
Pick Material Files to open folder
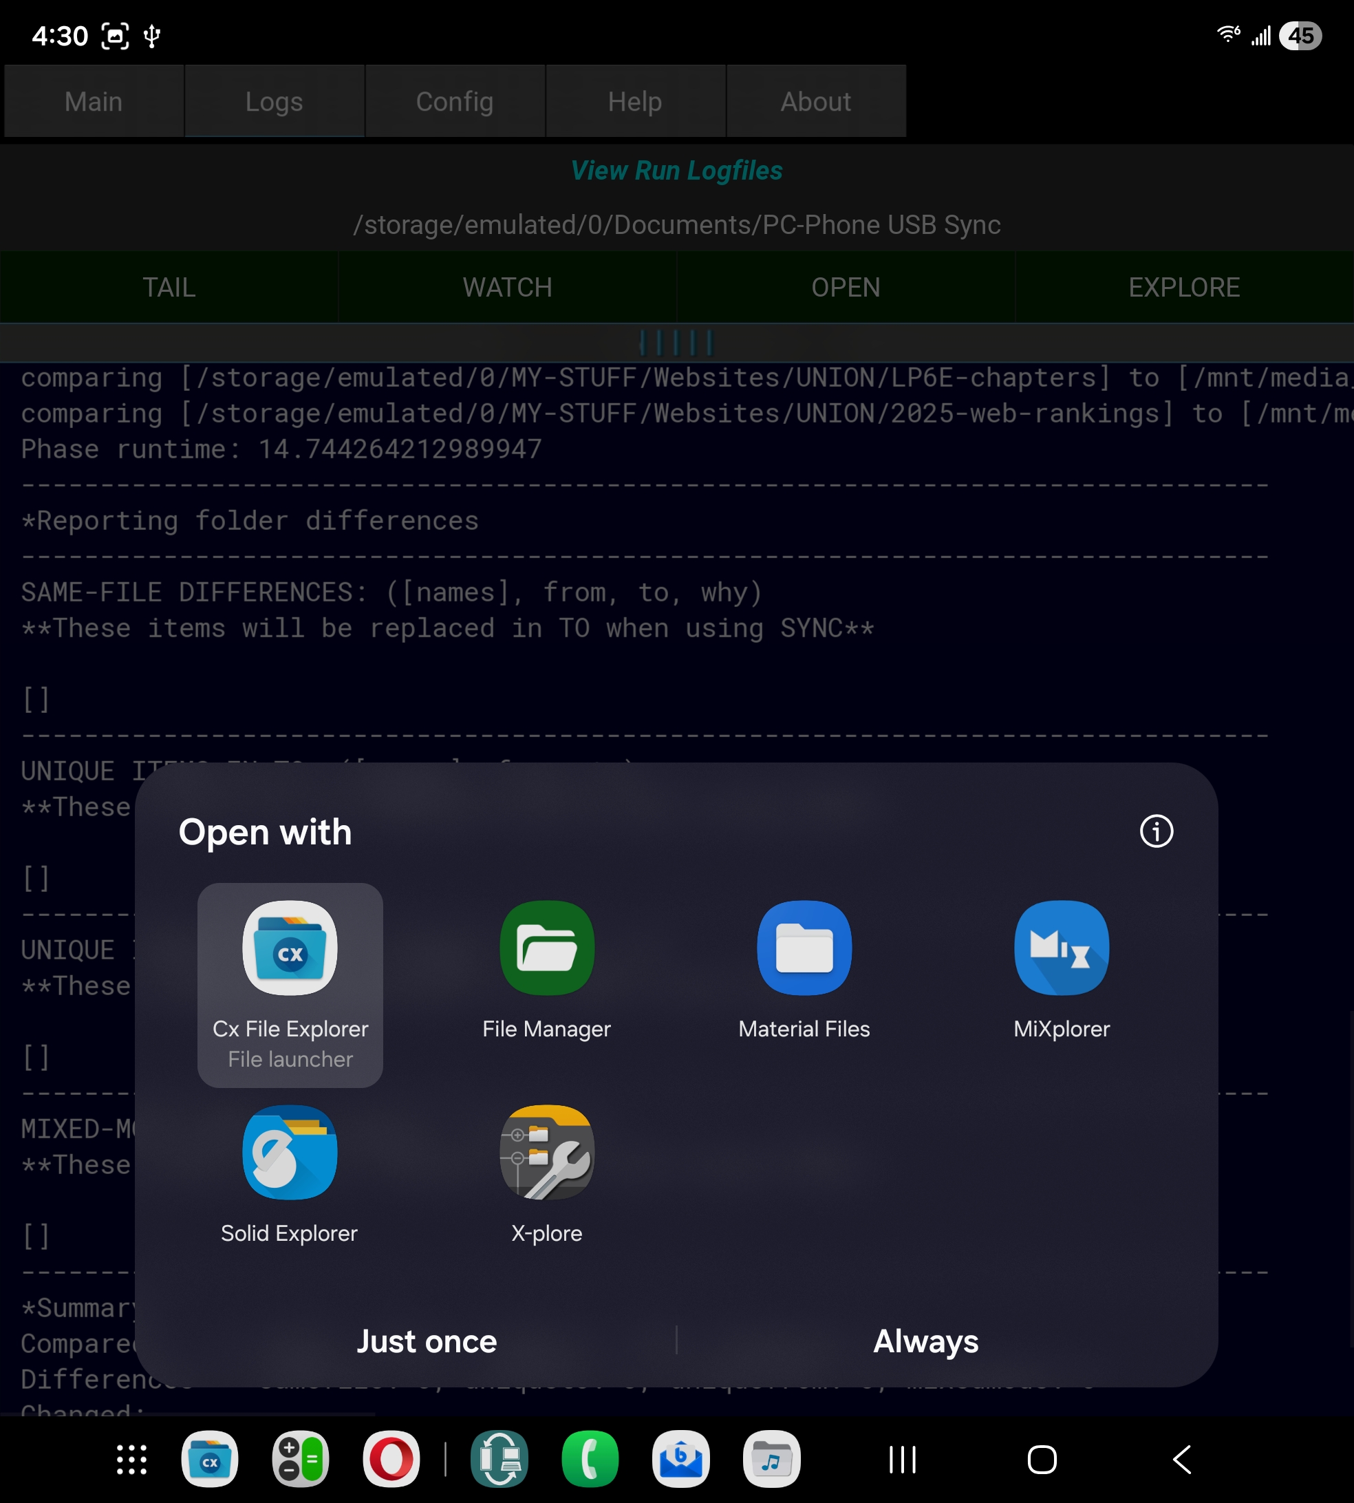804,949
